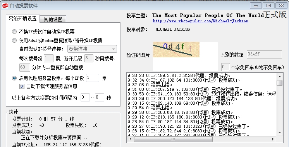The width and height of the screenshot is (289, 147).
Task: Select 使用Adsl或Modem重复拨号 radio option
Action: tap(14, 40)
